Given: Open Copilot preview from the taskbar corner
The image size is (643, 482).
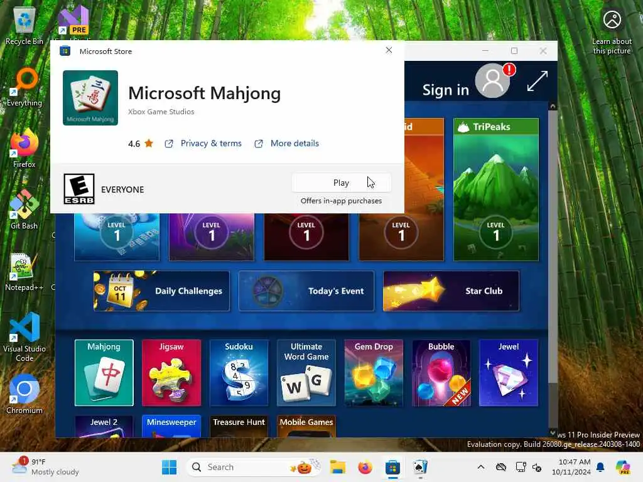Looking at the screenshot, I should tap(623, 467).
